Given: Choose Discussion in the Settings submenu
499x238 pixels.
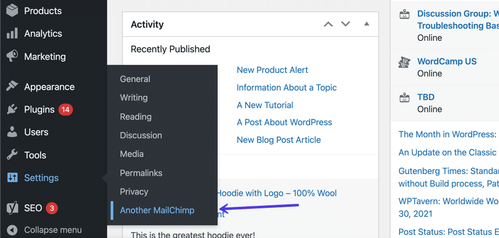Looking at the screenshot, I should point(141,135).
